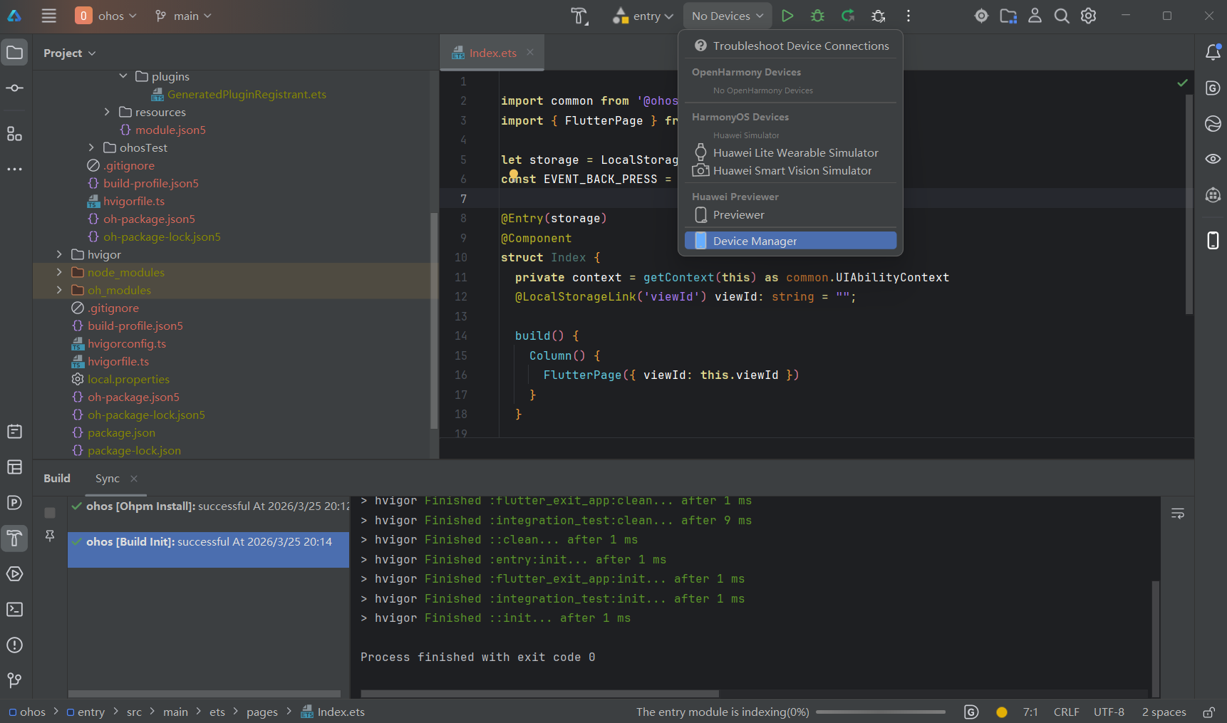Pin the build tab
This screenshot has width=1227, height=723.
(x=50, y=536)
